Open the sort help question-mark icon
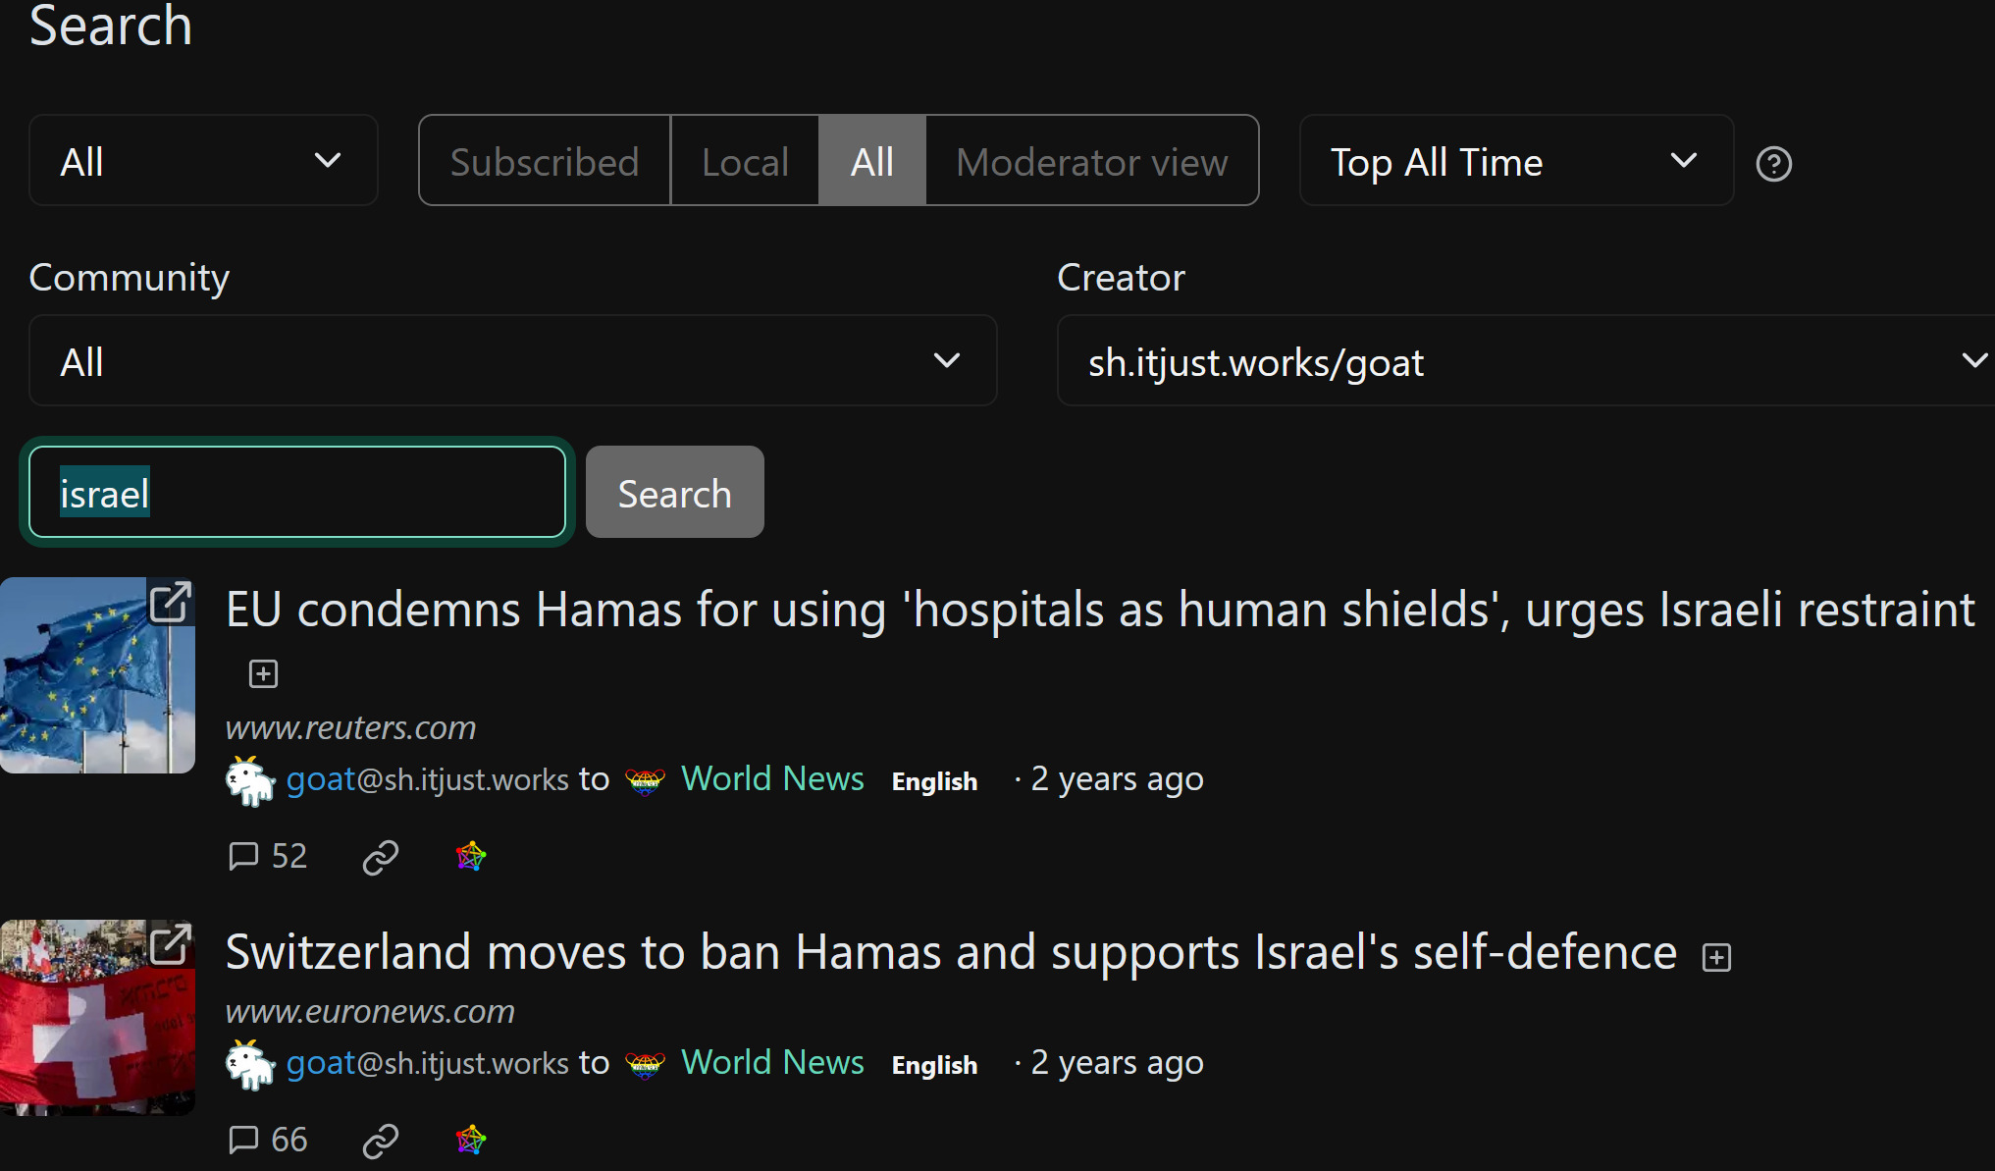The height and width of the screenshot is (1171, 1995). click(1773, 163)
